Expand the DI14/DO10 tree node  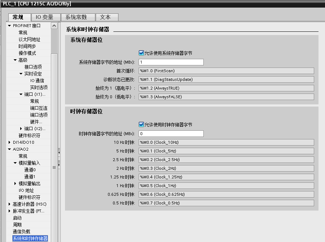[9, 142]
